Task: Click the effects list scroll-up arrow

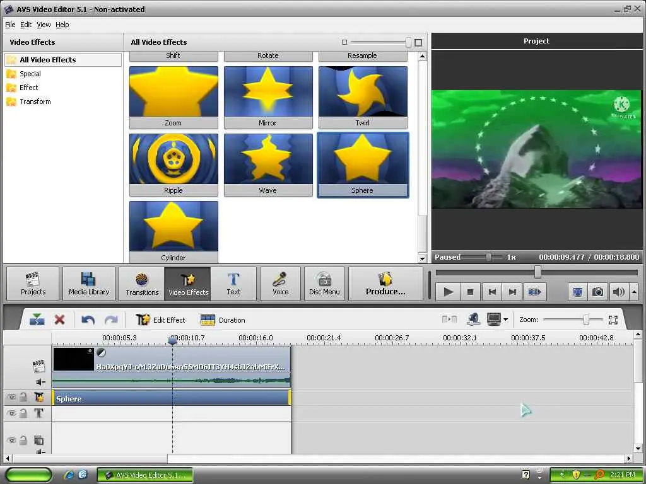Action: [422, 56]
